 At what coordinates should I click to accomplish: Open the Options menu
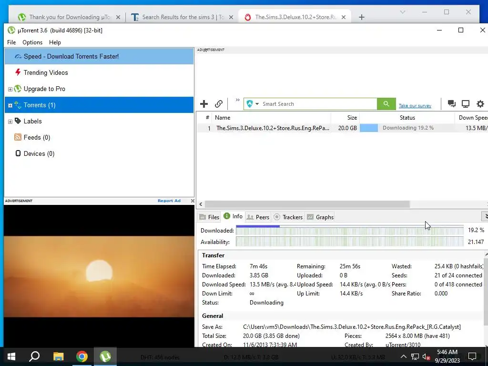32,42
